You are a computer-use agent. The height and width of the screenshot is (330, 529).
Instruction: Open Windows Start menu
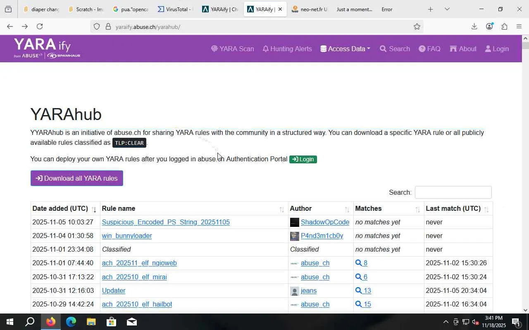[10, 322]
